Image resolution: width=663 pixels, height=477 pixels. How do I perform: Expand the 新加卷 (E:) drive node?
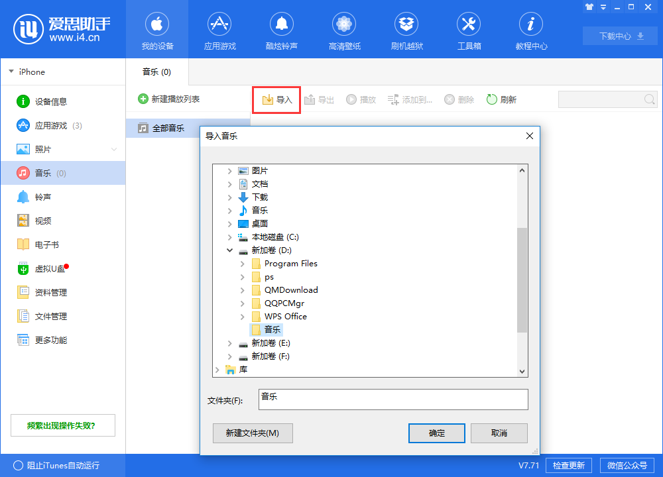(x=230, y=343)
